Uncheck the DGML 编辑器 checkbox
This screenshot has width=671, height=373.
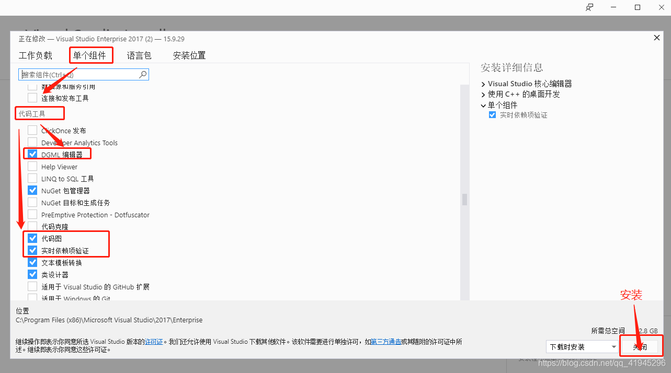click(32, 154)
